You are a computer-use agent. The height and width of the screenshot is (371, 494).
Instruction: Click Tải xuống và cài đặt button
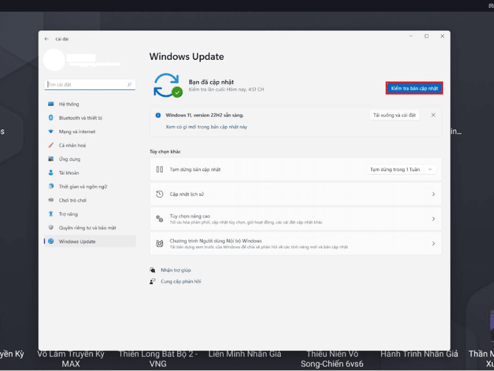click(x=394, y=115)
